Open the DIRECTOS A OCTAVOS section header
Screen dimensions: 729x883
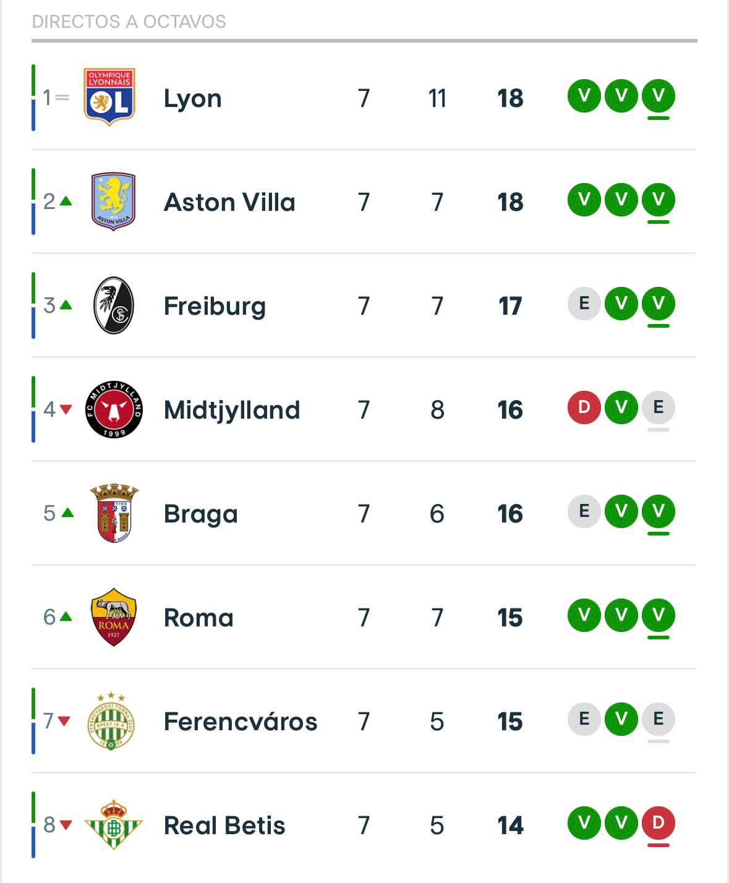click(x=128, y=22)
